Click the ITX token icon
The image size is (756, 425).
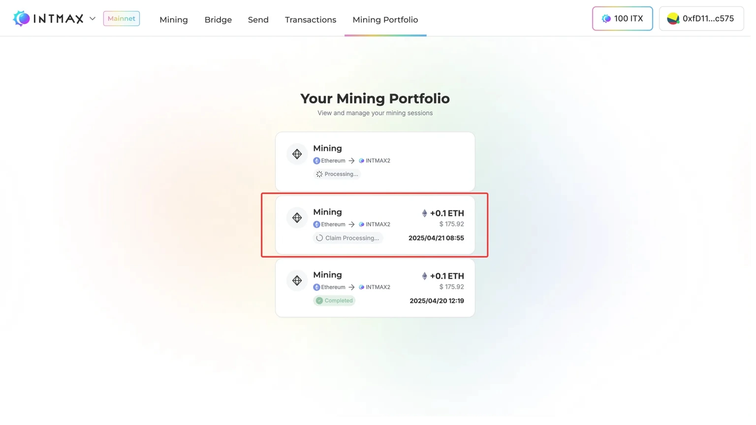coord(606,19)
